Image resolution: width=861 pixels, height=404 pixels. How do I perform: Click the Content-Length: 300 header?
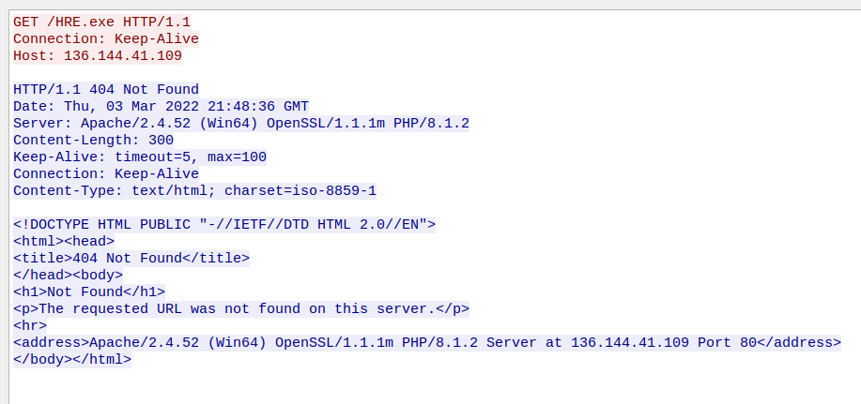click(x=93, y=140)
